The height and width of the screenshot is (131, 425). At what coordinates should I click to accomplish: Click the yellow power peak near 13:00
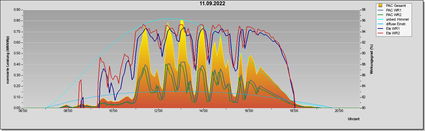[x=181, y=22]
